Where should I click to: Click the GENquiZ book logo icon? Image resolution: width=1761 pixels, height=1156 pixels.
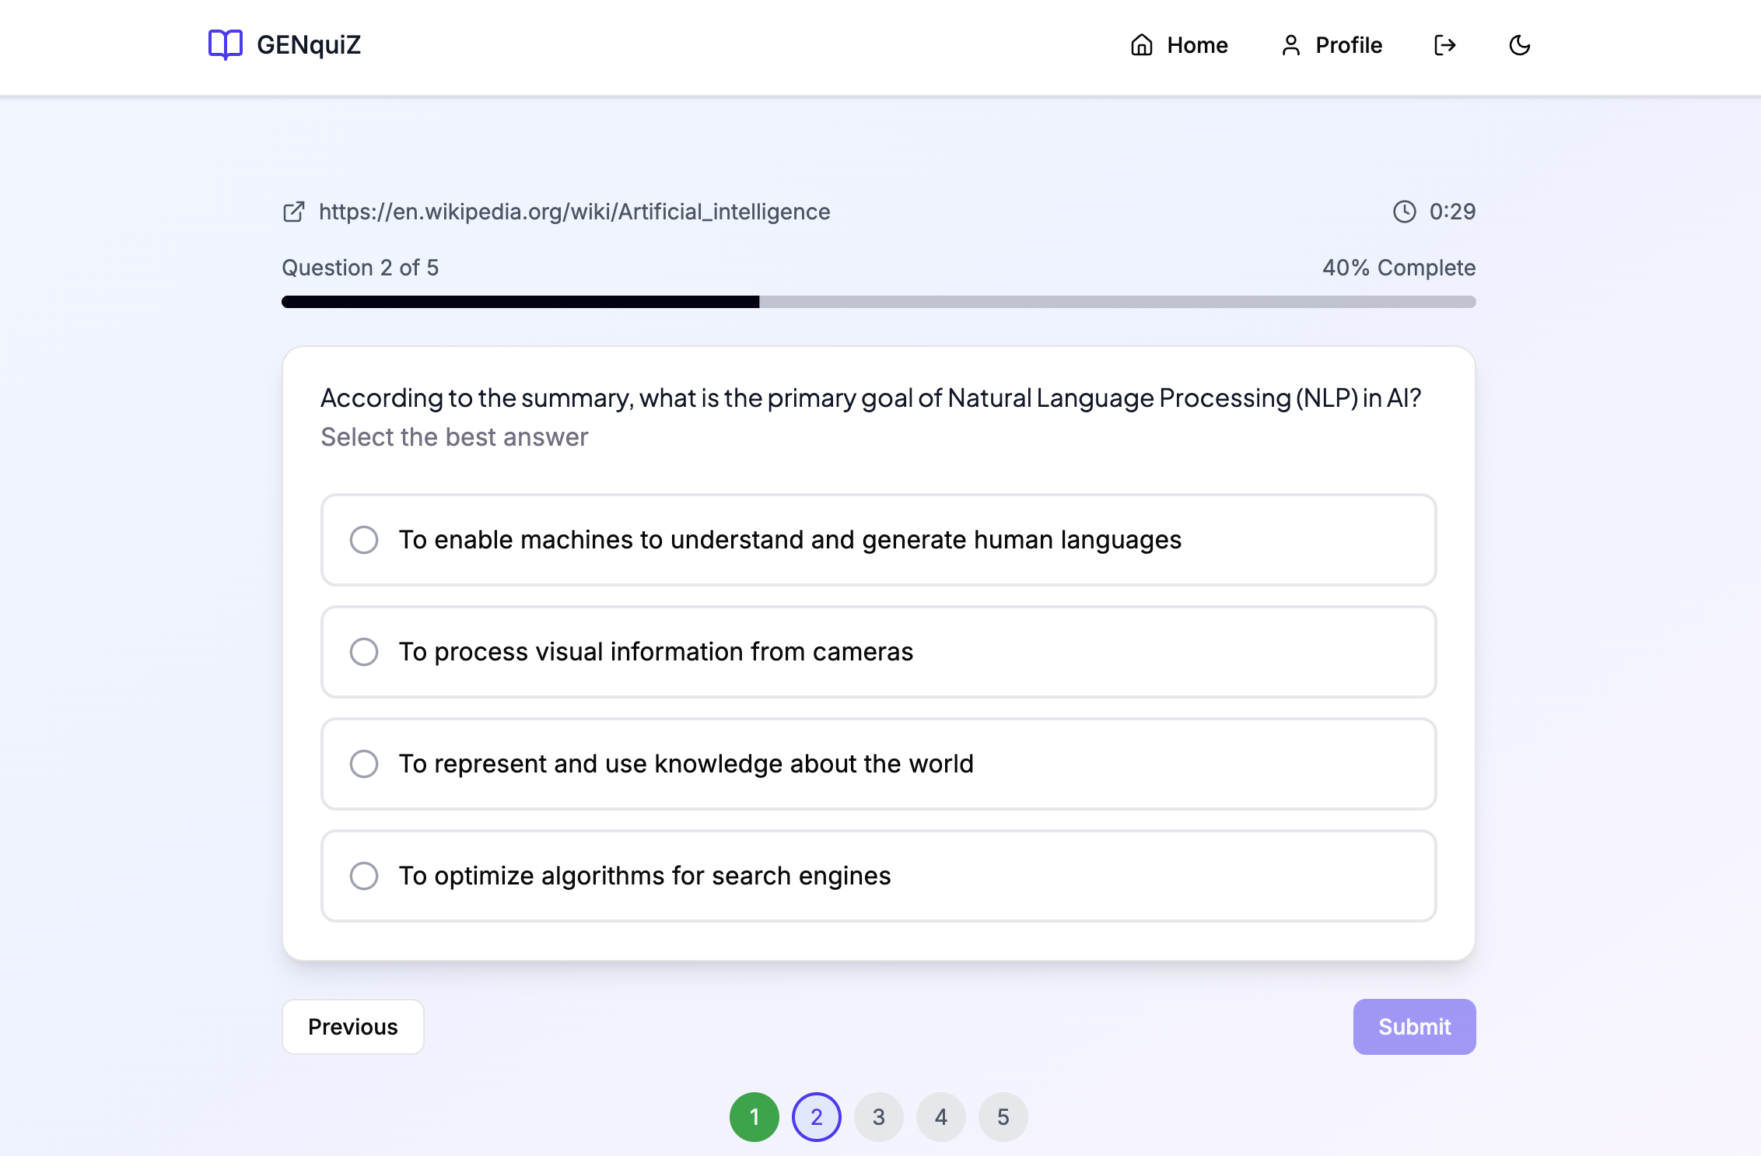pyautogui.click(x=226, y=44)
